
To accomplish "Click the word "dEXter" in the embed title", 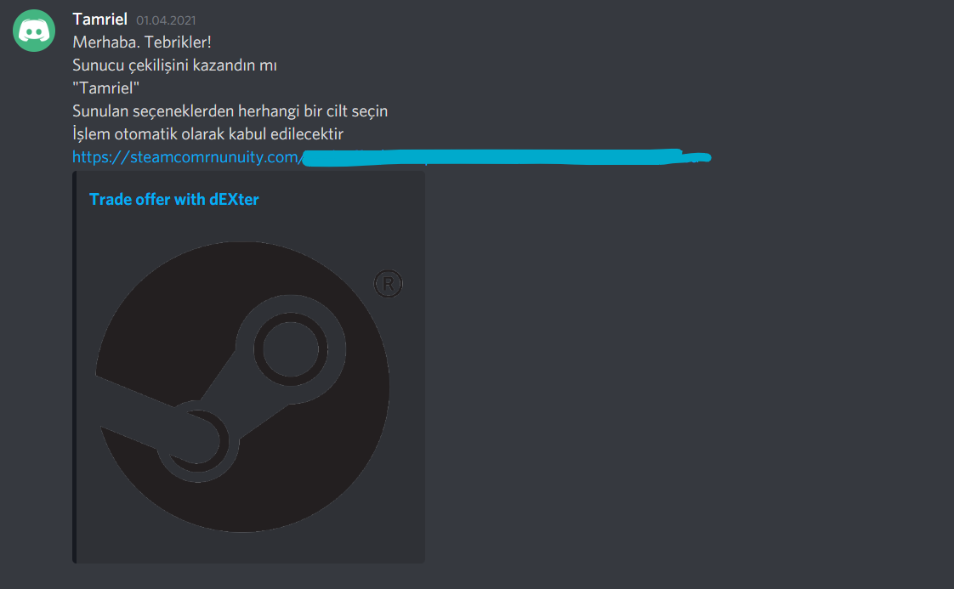I will click(234, 199).
